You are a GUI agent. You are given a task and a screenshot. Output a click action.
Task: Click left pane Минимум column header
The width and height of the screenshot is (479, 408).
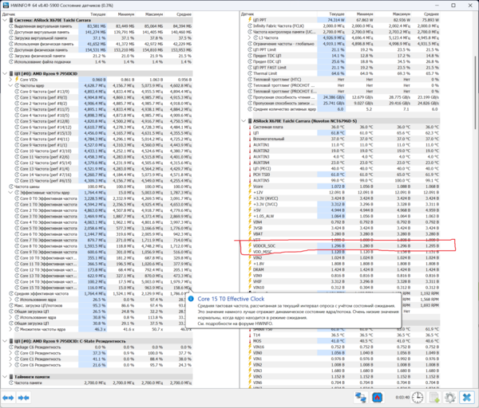(x=126, y=14)
